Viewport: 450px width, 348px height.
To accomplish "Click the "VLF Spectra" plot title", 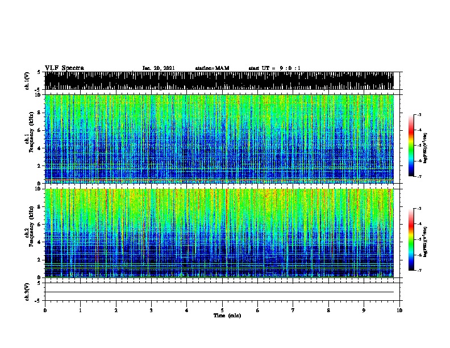I will click(64, 68).
